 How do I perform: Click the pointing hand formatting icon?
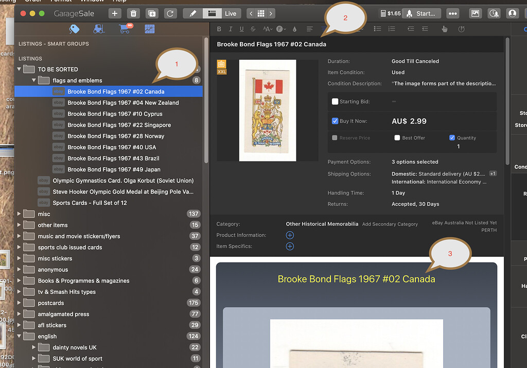[444, 29]
